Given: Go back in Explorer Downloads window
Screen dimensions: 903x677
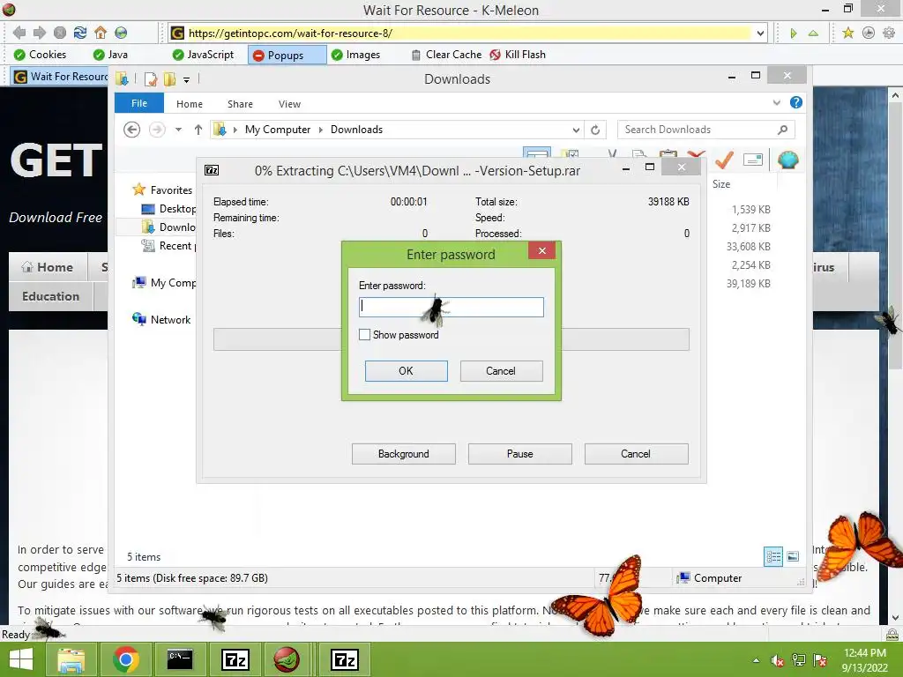Looking at the screenshot, I should click(132, 130).
